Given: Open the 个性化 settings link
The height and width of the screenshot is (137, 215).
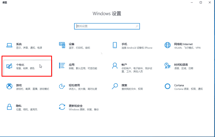Looking at the screenshot, I should (x=20, y=65).
